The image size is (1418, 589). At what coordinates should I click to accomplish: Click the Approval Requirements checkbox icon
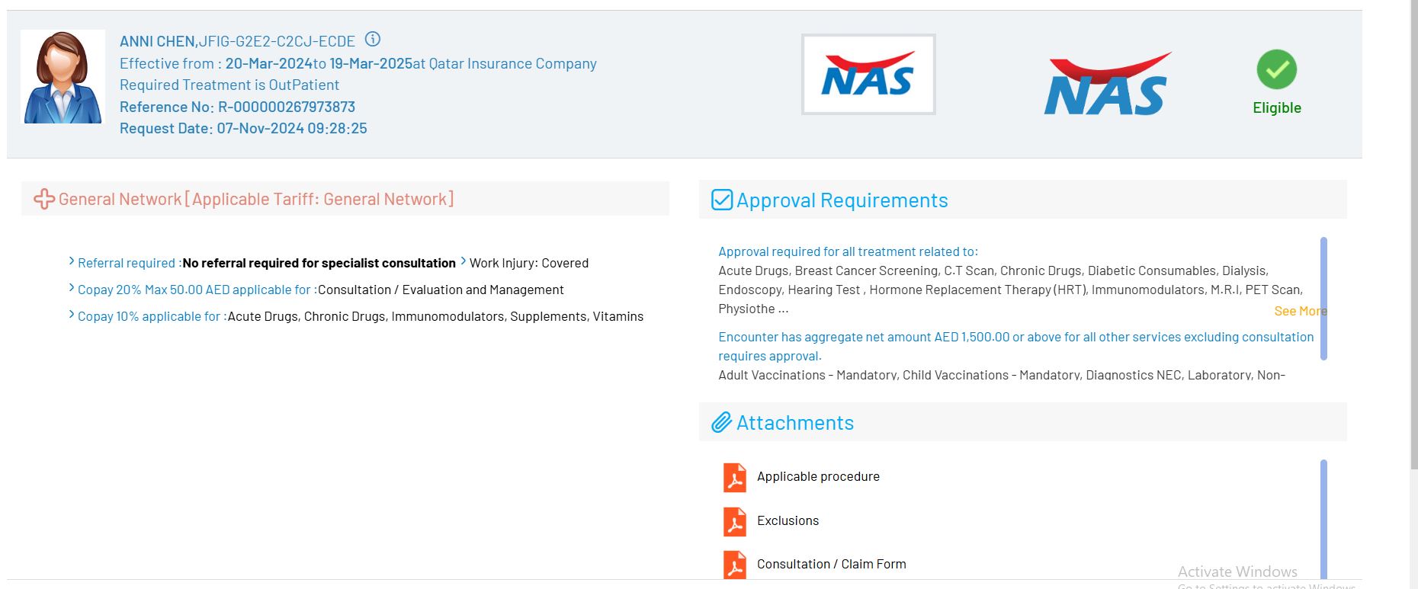click(721, 200)
